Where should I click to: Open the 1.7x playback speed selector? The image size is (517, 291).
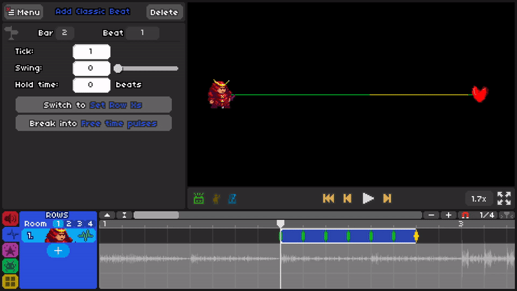coord(479,199)
